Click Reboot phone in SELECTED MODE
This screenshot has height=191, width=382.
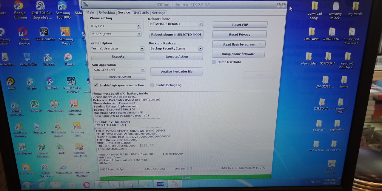tap(176, 34)
